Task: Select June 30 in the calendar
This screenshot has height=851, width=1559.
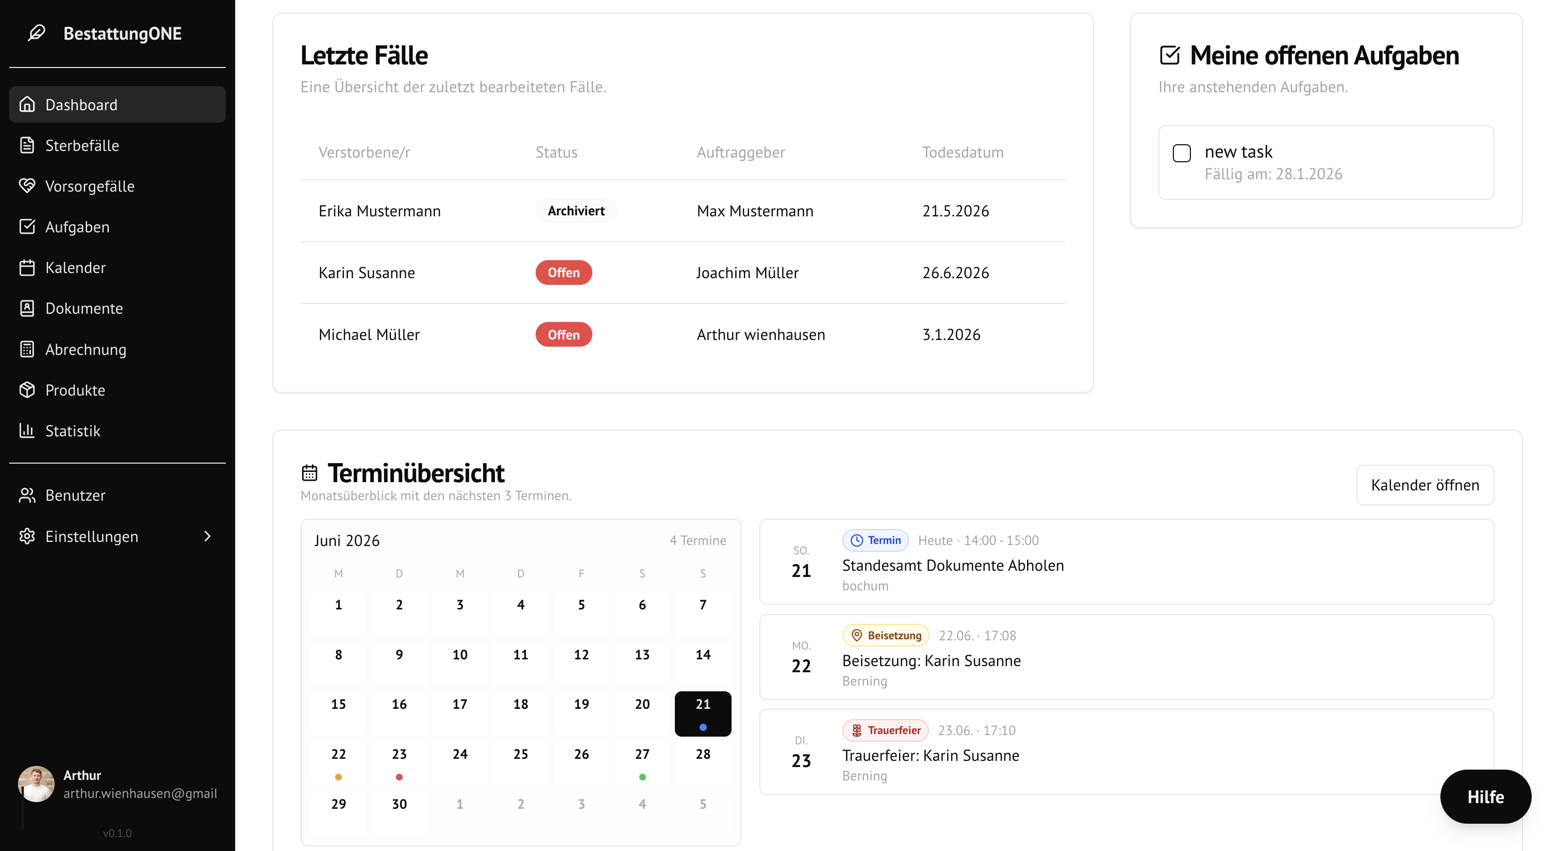Action: 399,812
